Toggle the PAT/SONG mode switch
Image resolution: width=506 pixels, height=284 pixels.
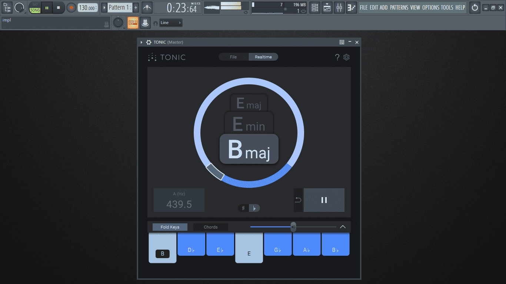pos(35,8)
